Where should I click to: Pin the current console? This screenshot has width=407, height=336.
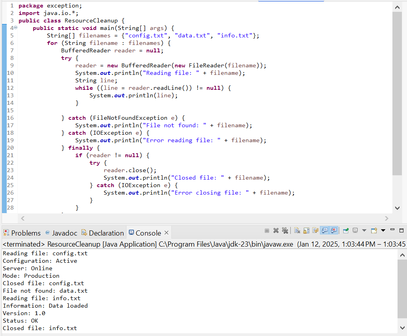pos(346,231)
